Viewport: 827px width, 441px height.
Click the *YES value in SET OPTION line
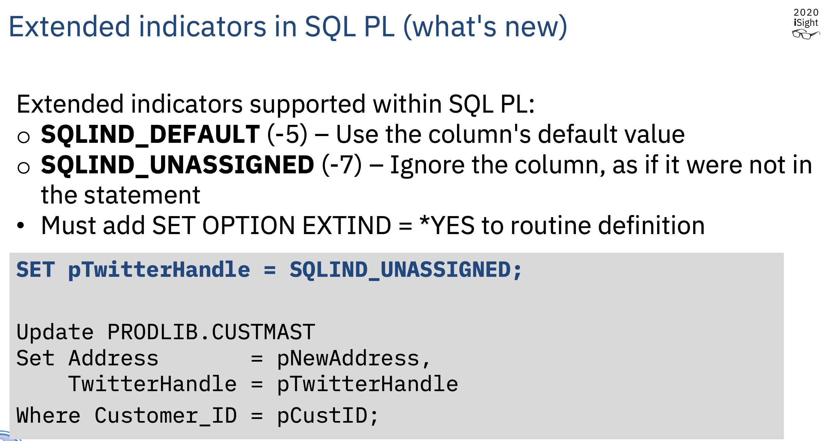pyautogui.click(x=447, y=225)
